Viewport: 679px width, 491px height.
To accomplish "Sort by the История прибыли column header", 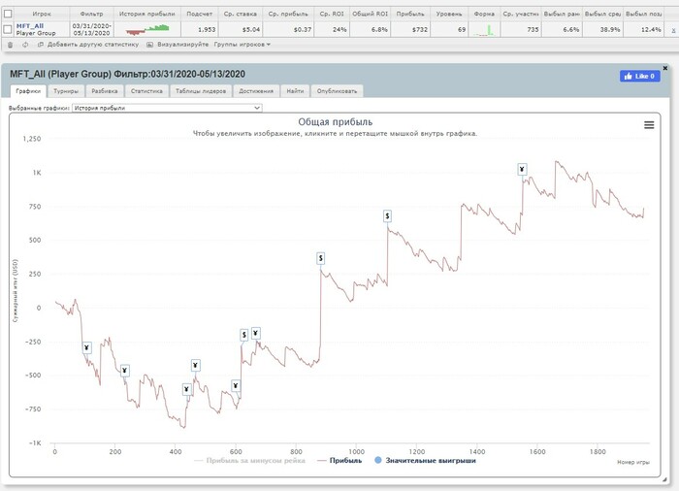I will (146, 14).
